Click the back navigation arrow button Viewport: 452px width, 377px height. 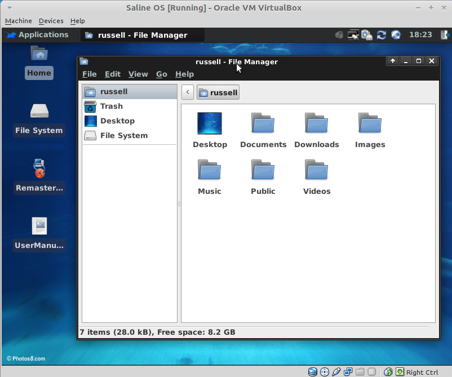coord(188,92)
